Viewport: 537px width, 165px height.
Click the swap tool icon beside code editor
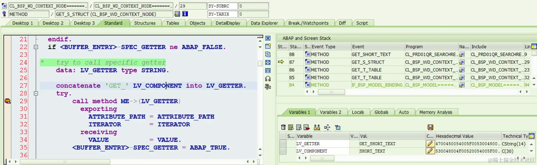coord(268,55)
